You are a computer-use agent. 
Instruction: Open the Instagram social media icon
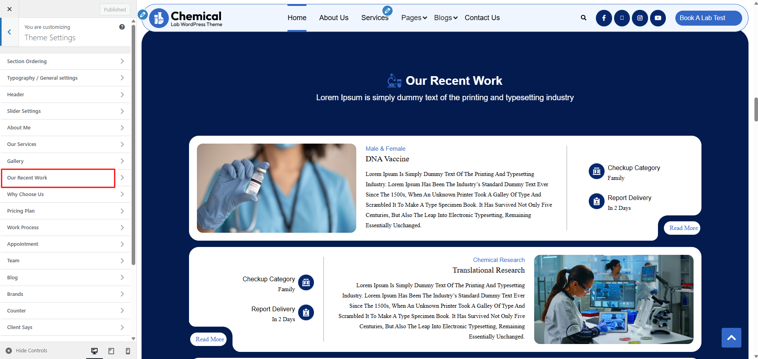click(640, 18)
